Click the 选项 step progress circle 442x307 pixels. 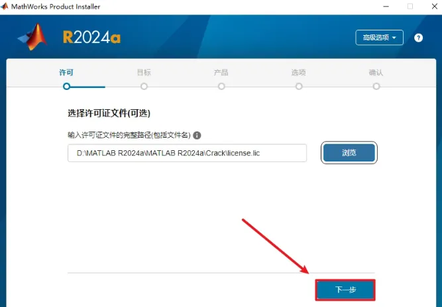[299, 87]
